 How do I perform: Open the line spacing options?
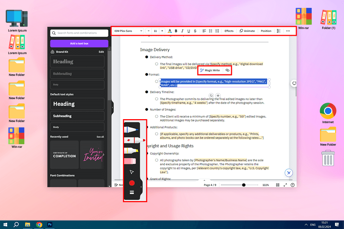click(217, 31)
